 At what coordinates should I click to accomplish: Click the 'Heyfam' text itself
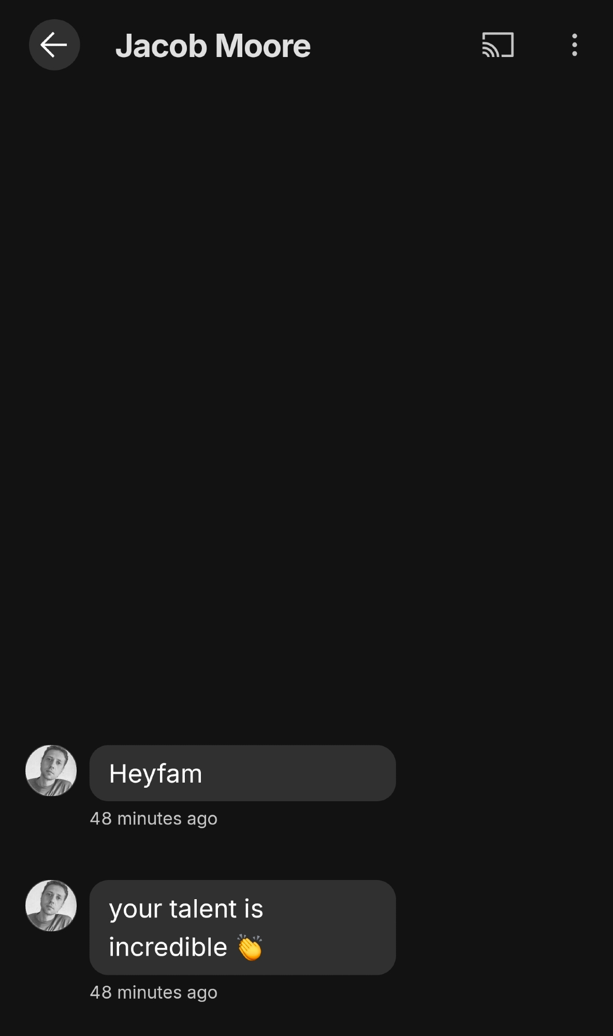(x=155, y=774)
